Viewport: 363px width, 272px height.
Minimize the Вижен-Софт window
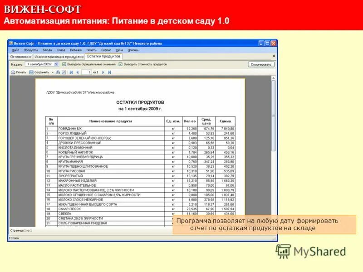coord(261,43)
